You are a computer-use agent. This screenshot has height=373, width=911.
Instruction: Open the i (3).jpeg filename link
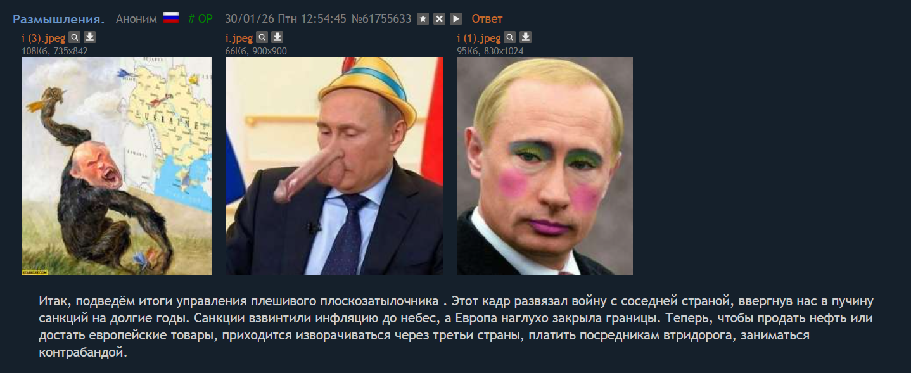pyautogui.click(x=44, y=38)
